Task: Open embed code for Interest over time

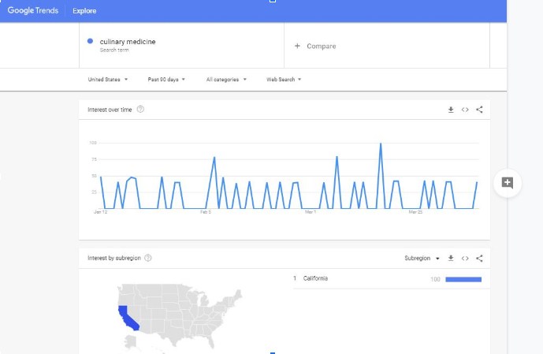Action: (465, 110)
